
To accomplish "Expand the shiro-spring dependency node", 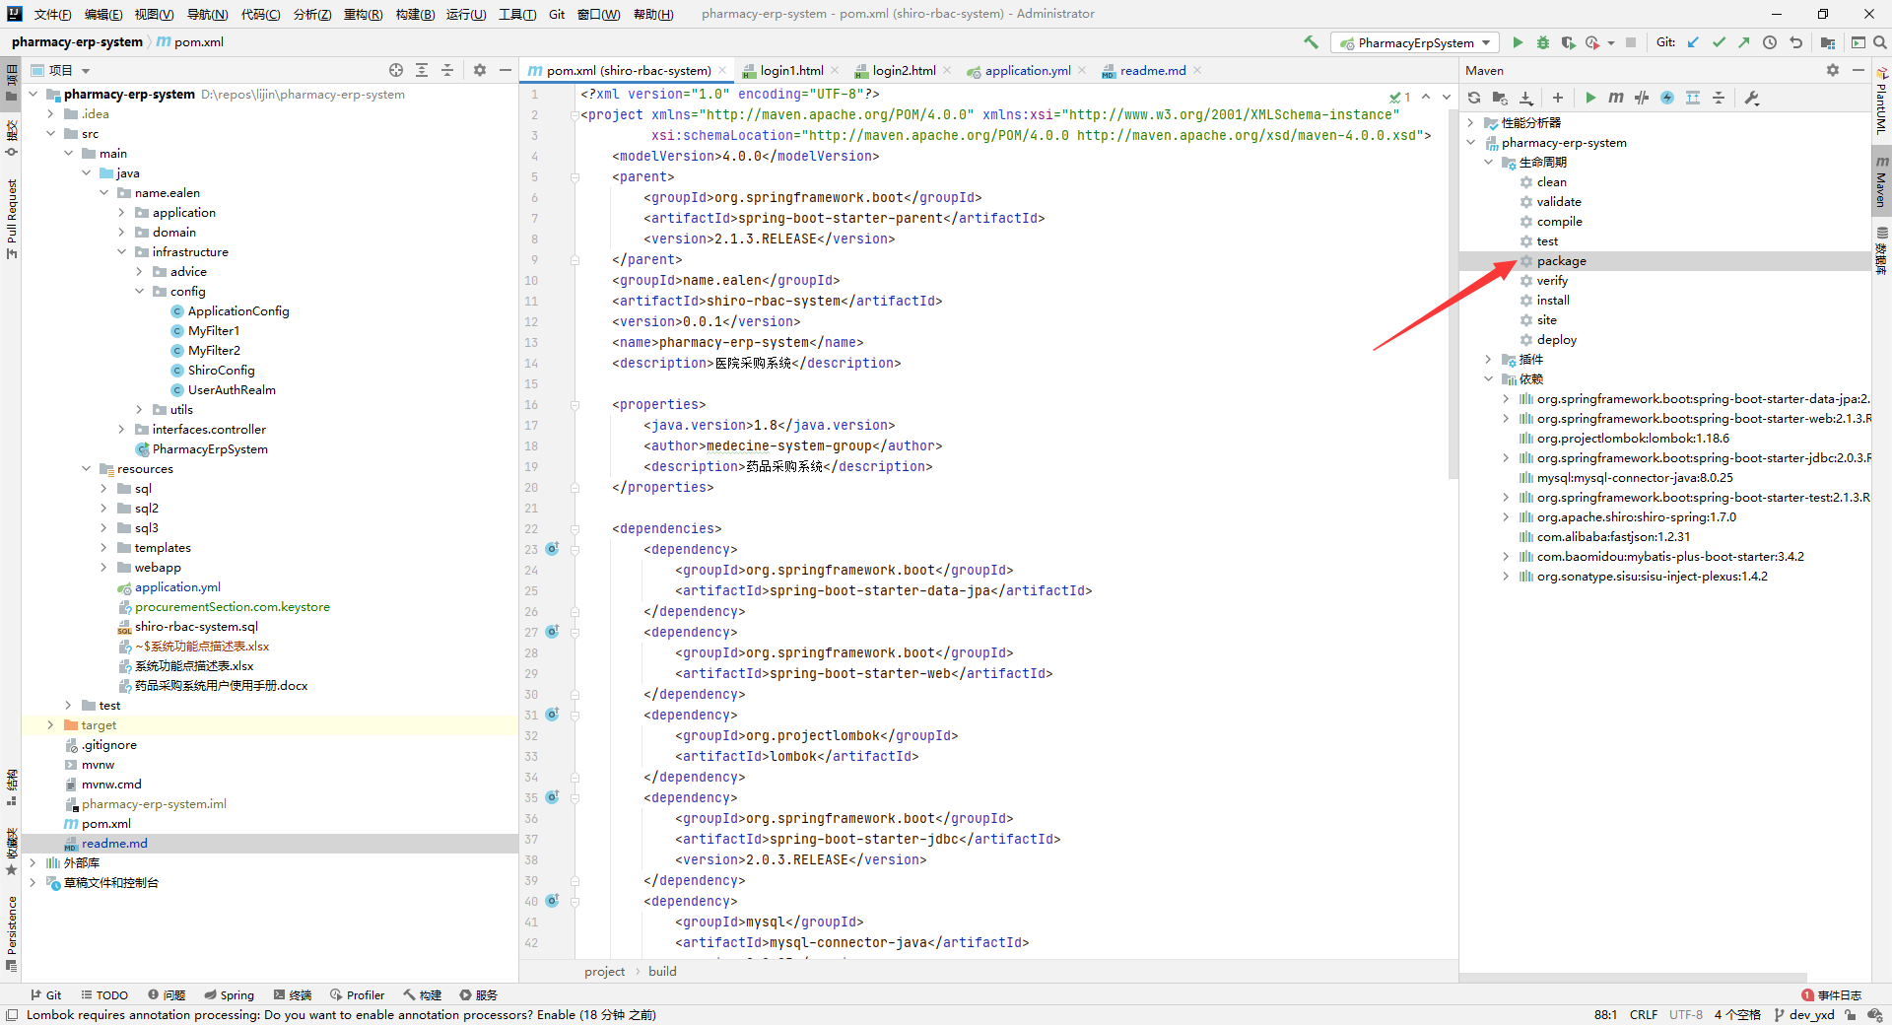I will tap(1506, 517).
